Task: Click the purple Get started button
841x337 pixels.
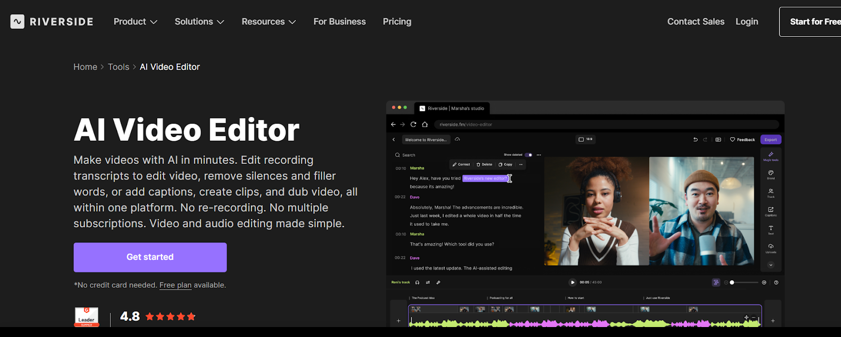Action: [x=150, y=257]
